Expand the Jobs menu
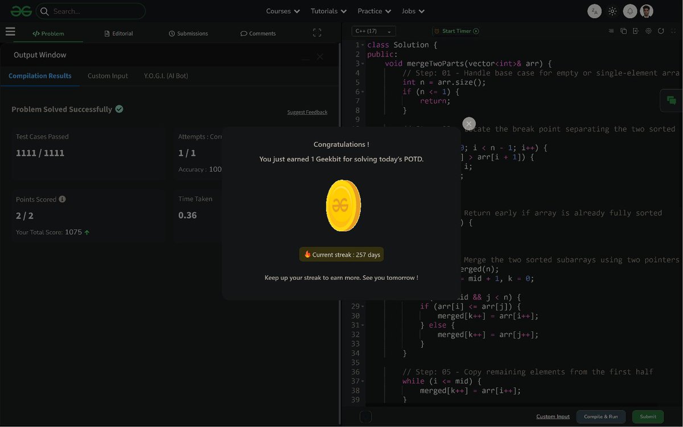The image size is (683, 427). [413, 11]
